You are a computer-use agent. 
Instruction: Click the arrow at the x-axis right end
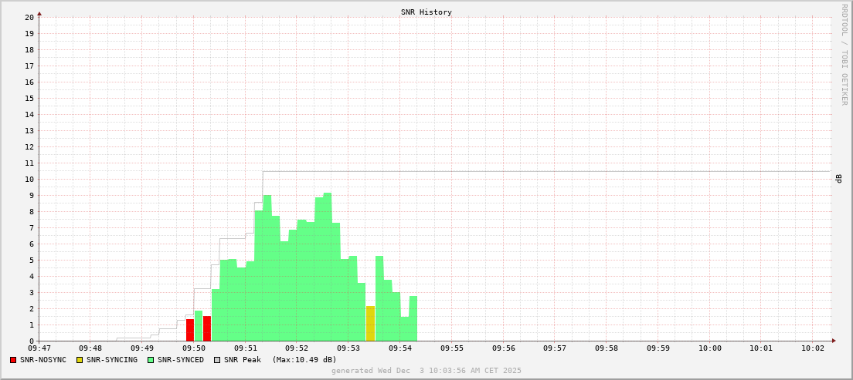833,341
